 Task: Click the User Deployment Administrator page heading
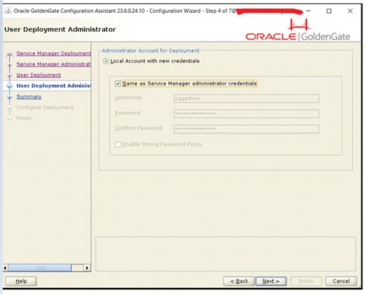coord(60,30)
